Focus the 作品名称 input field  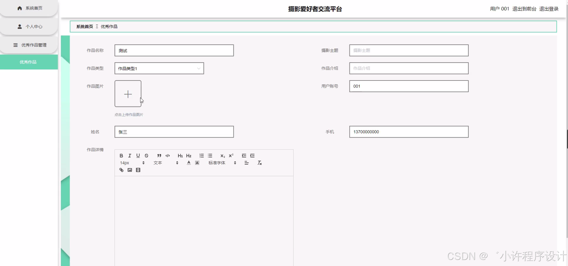(174, 50)
